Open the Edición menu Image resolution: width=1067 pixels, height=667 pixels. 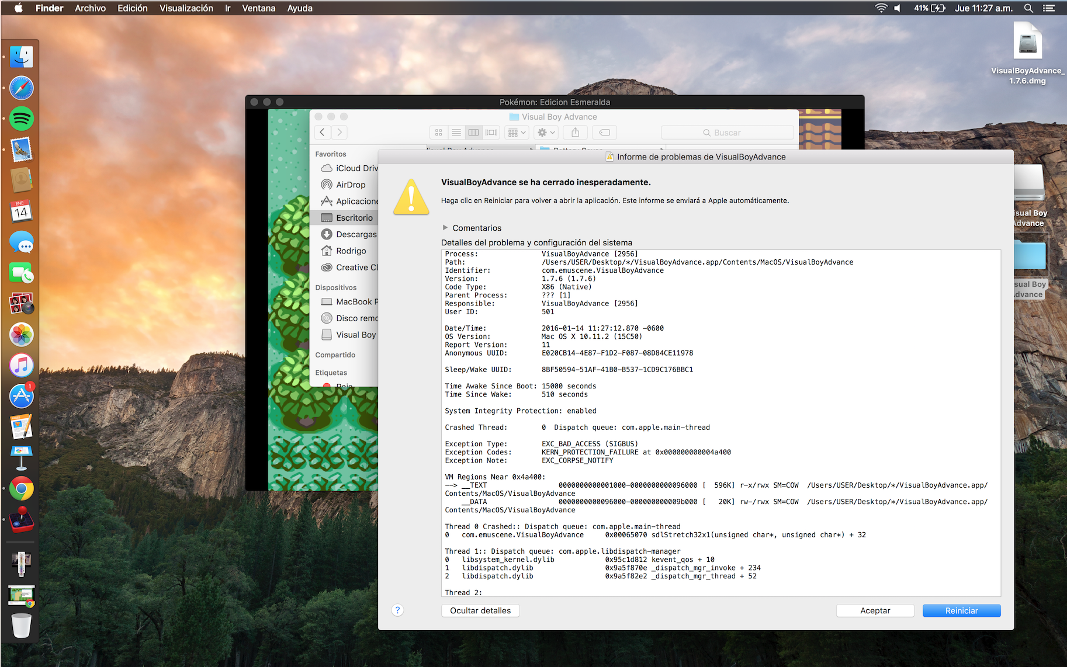pyautogui.click(x=133, y=8)
